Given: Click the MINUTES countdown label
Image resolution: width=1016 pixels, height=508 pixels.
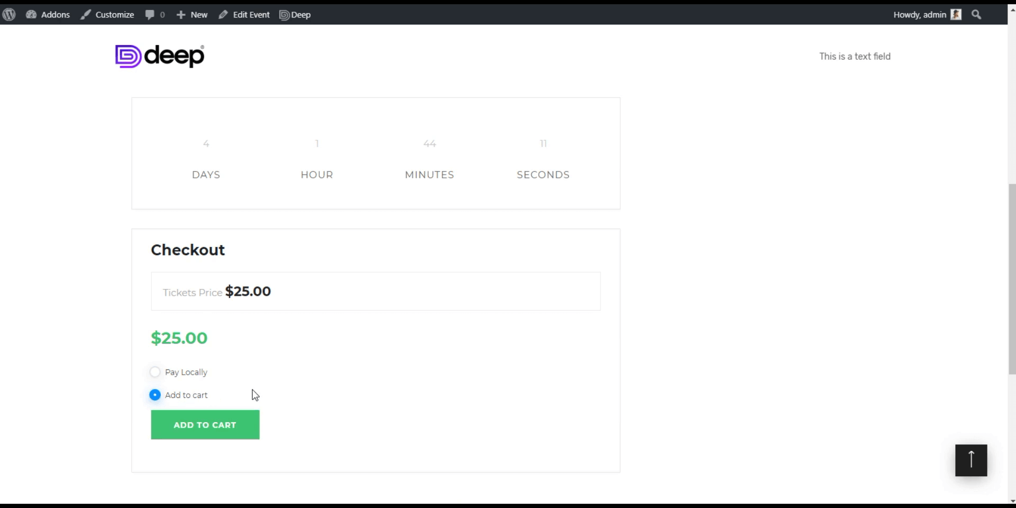Looking at the screenshot, I should [430, 175].
